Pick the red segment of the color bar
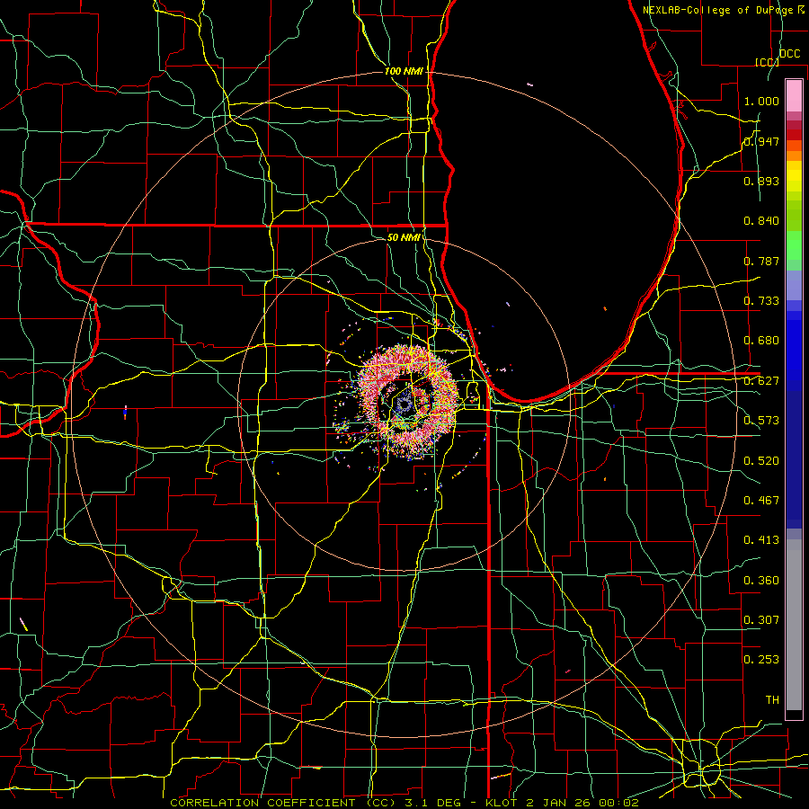The width and height of the screenshot is (809, 809). pyautogui.click(x=794, y=135)
